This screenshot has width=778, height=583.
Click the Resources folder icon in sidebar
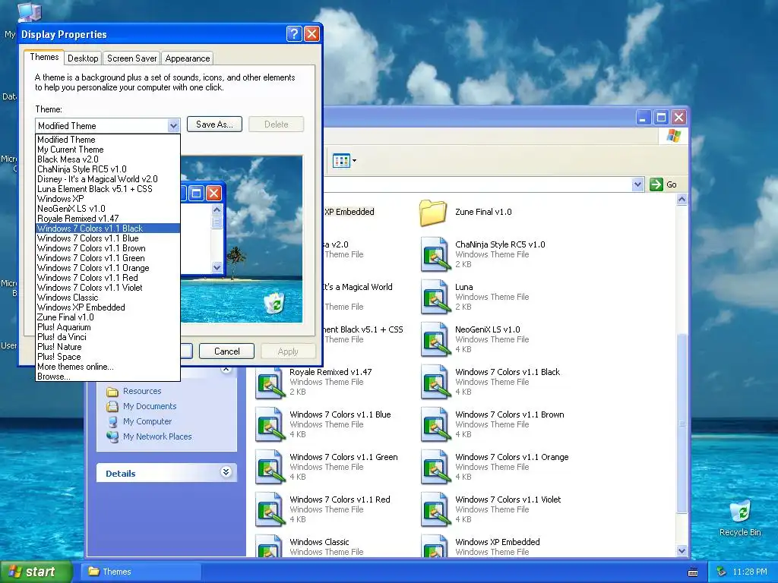click(112, 392)
